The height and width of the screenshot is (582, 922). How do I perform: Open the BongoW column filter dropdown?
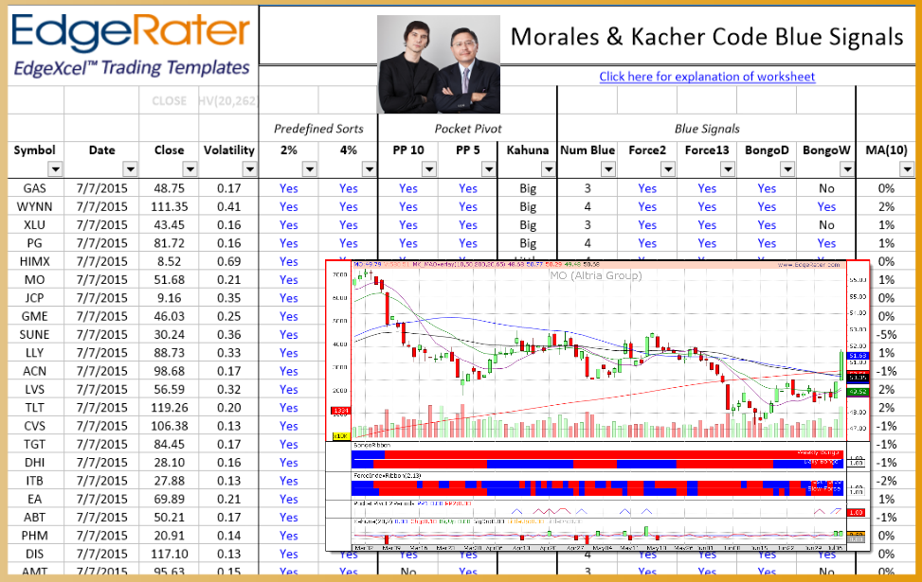(x=847, y=169)
